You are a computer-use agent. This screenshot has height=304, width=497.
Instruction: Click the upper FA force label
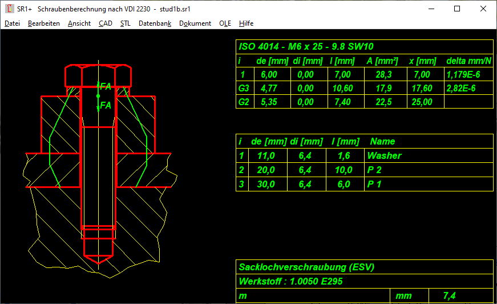[105, 87]
